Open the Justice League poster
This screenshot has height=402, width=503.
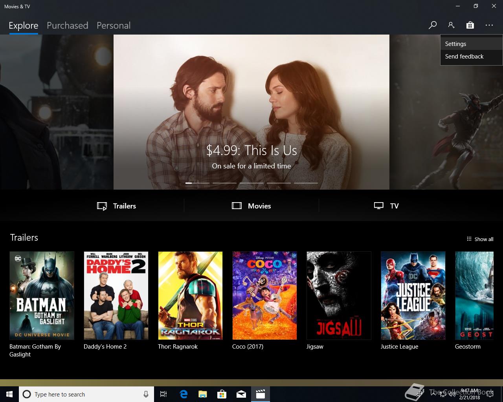coord(413,296)
